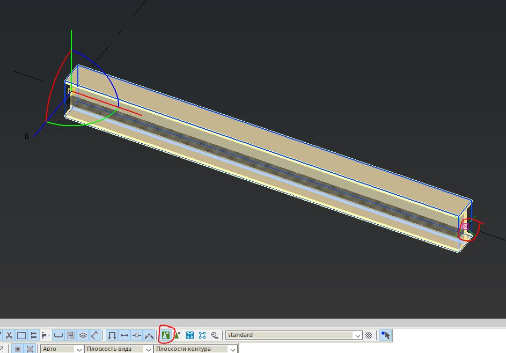Image resolution: width=506 pixels, height=353 pixels.
Task: Toggle the peak-shaped snap switch
Action: point(149,335)
